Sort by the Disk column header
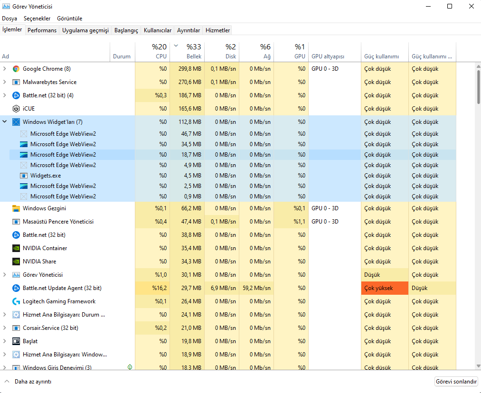The image size is (481, 393). [222, 52]
